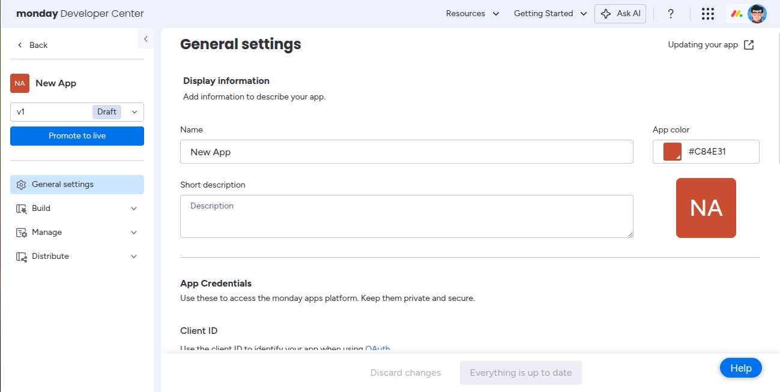Click the Everything is up to date button
780x392 pixels.
[x=521, y=373]
